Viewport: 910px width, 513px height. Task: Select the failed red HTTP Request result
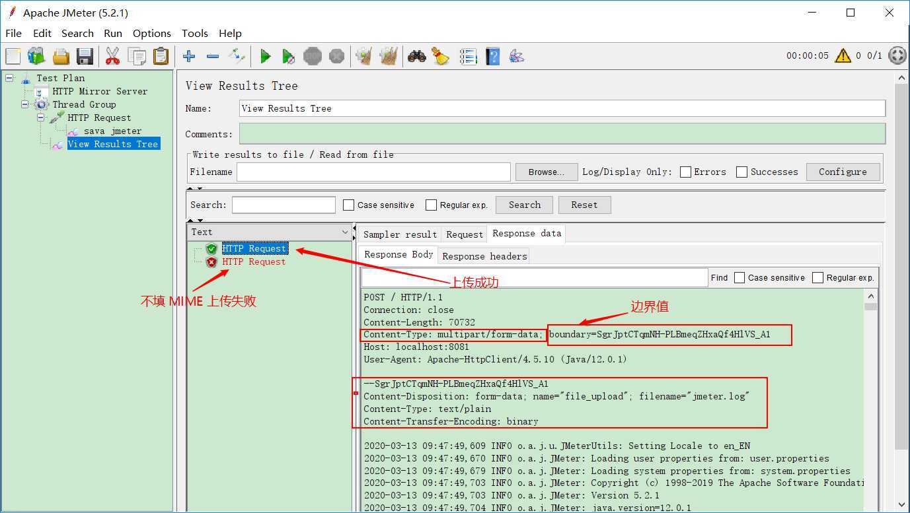coord(254,261)
